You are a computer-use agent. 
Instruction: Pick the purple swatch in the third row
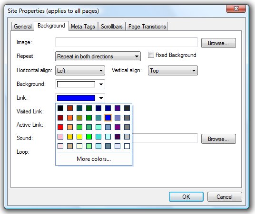(118, 127)
